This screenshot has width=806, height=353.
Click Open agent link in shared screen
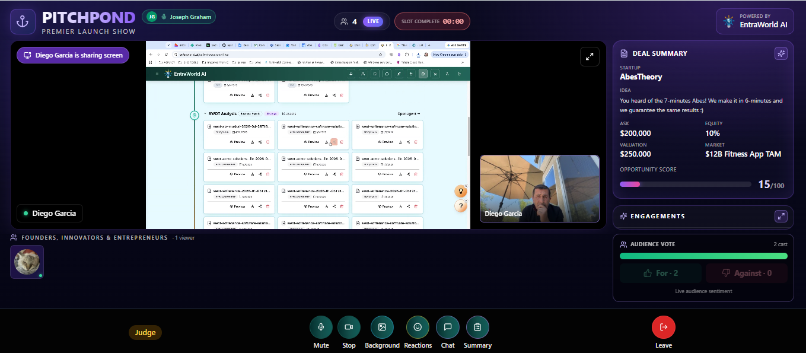click(x=409, y=113)
